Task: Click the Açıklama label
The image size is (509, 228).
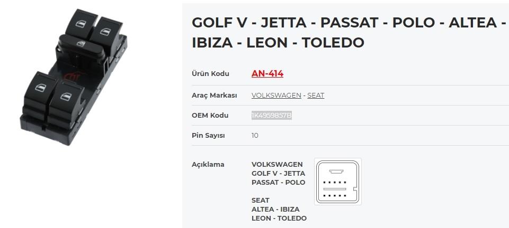Action: (x=208, y=164)
